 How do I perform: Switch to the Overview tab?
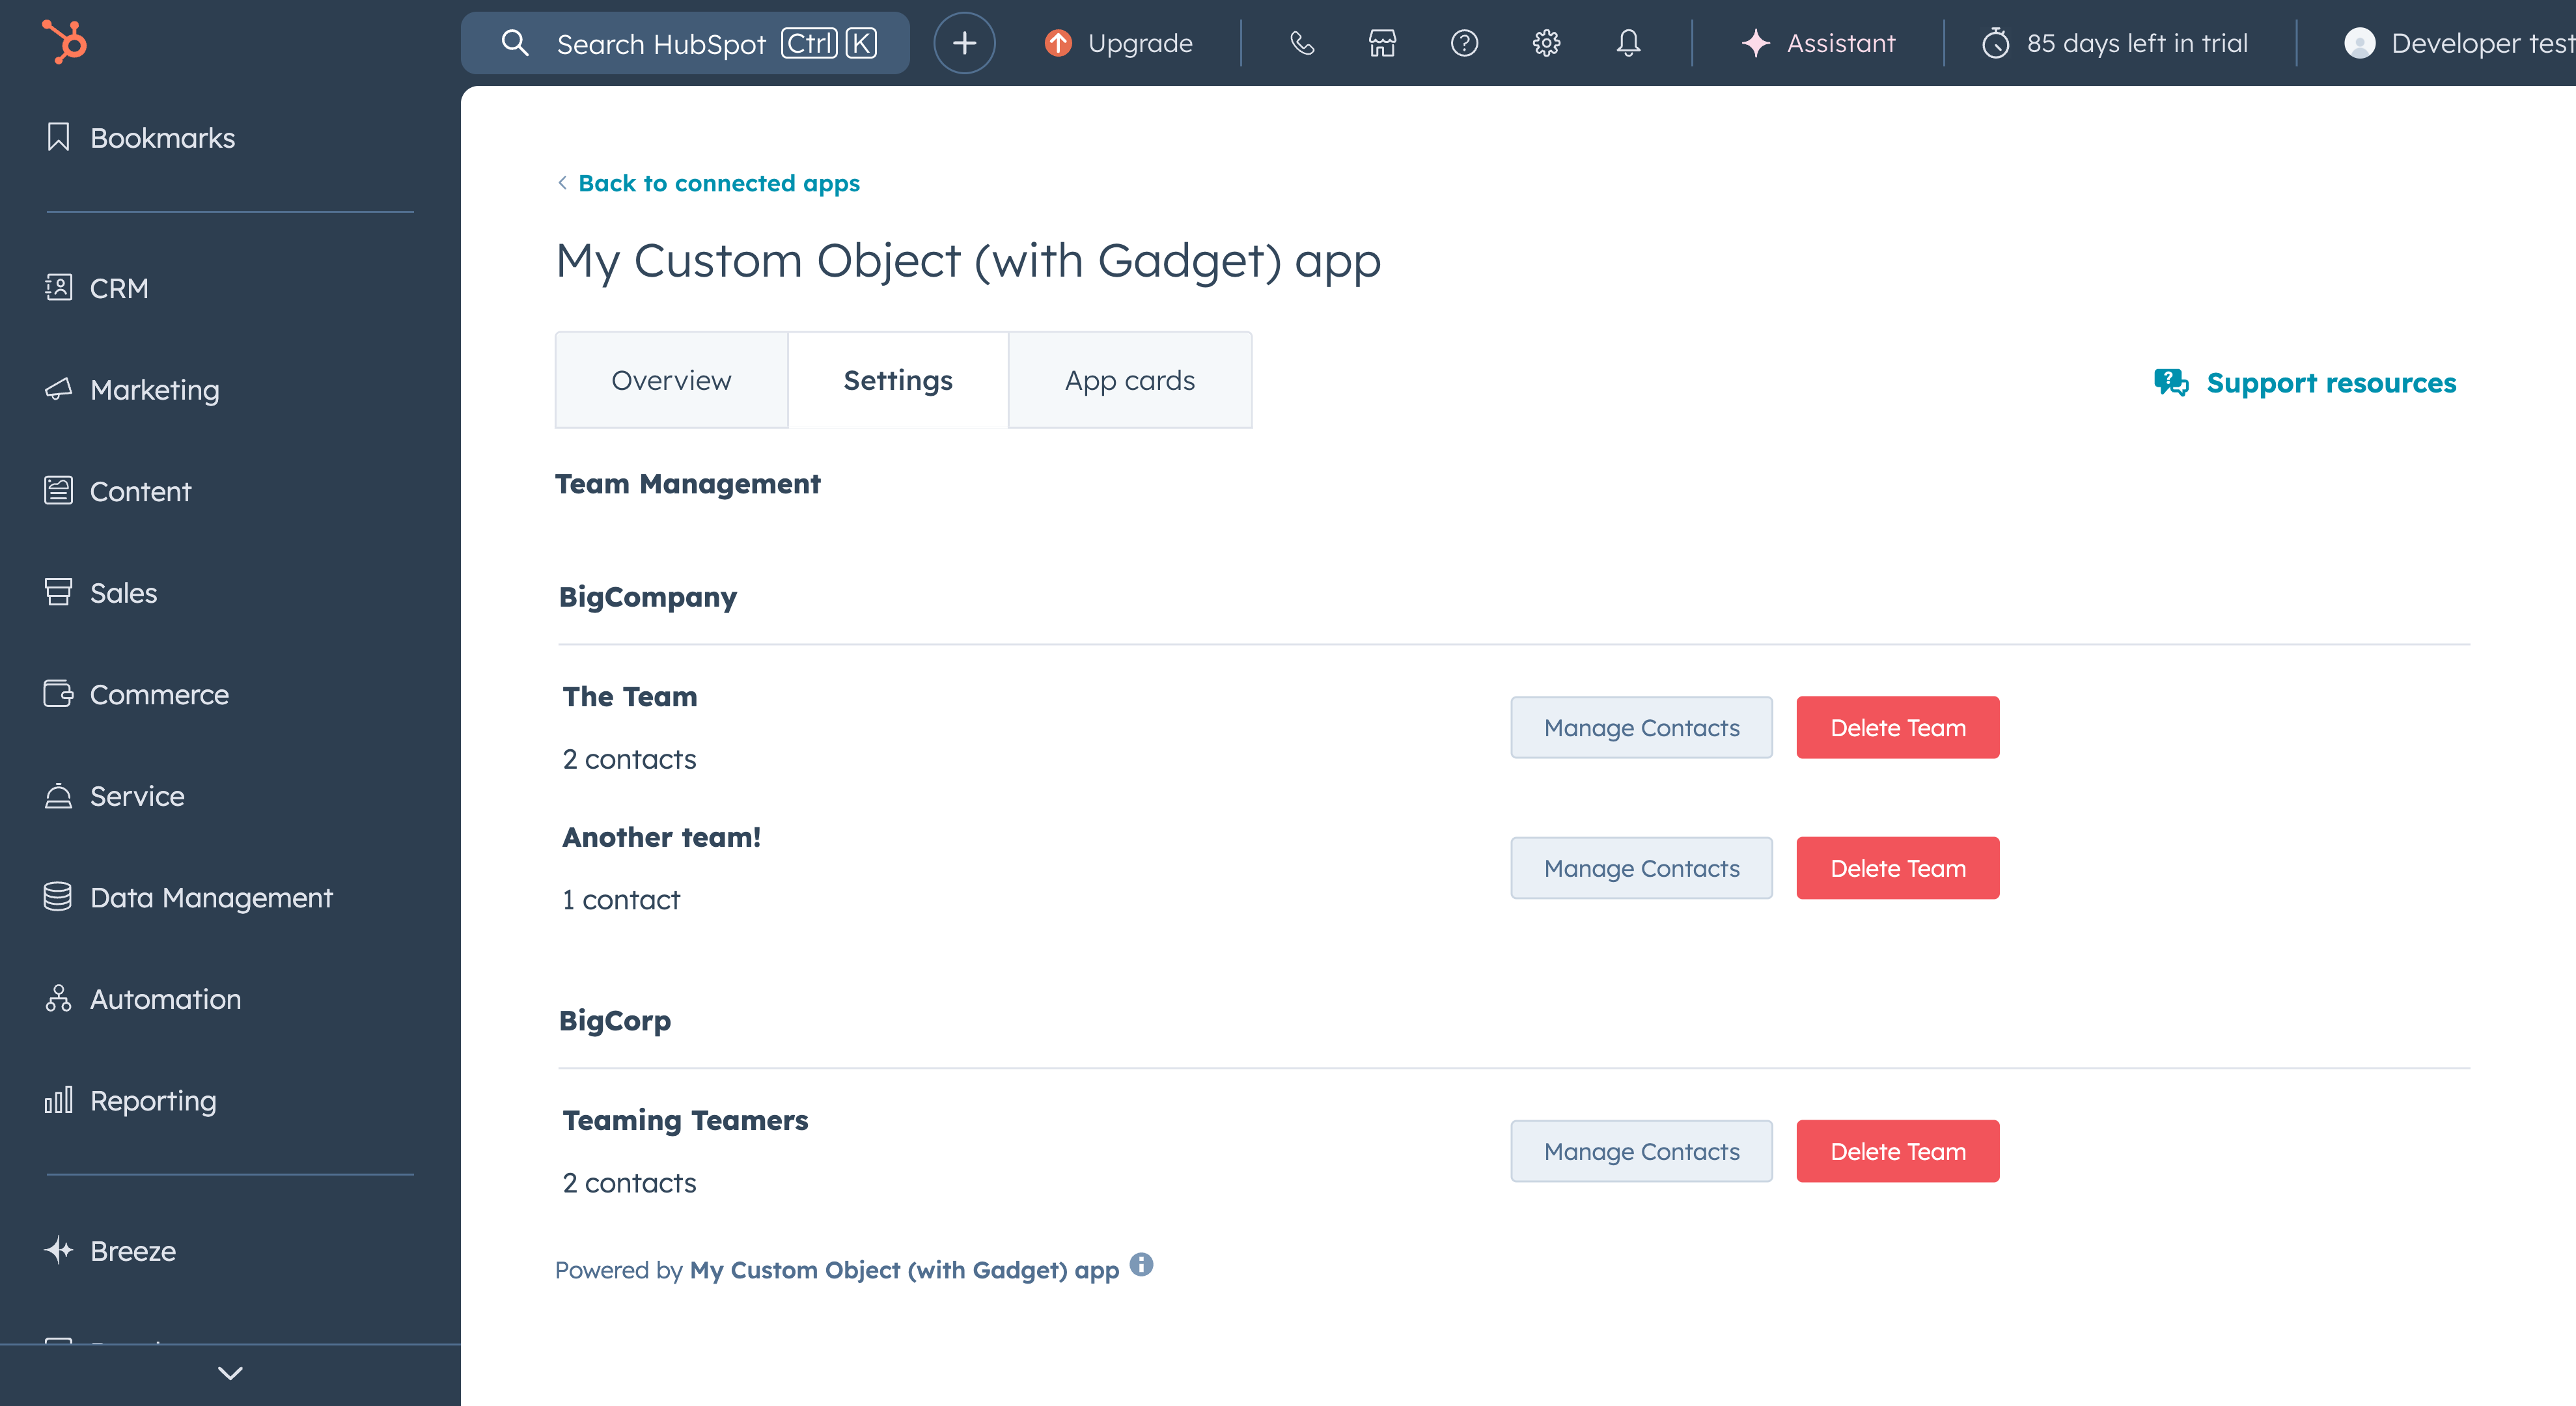(x=671, y=380)
